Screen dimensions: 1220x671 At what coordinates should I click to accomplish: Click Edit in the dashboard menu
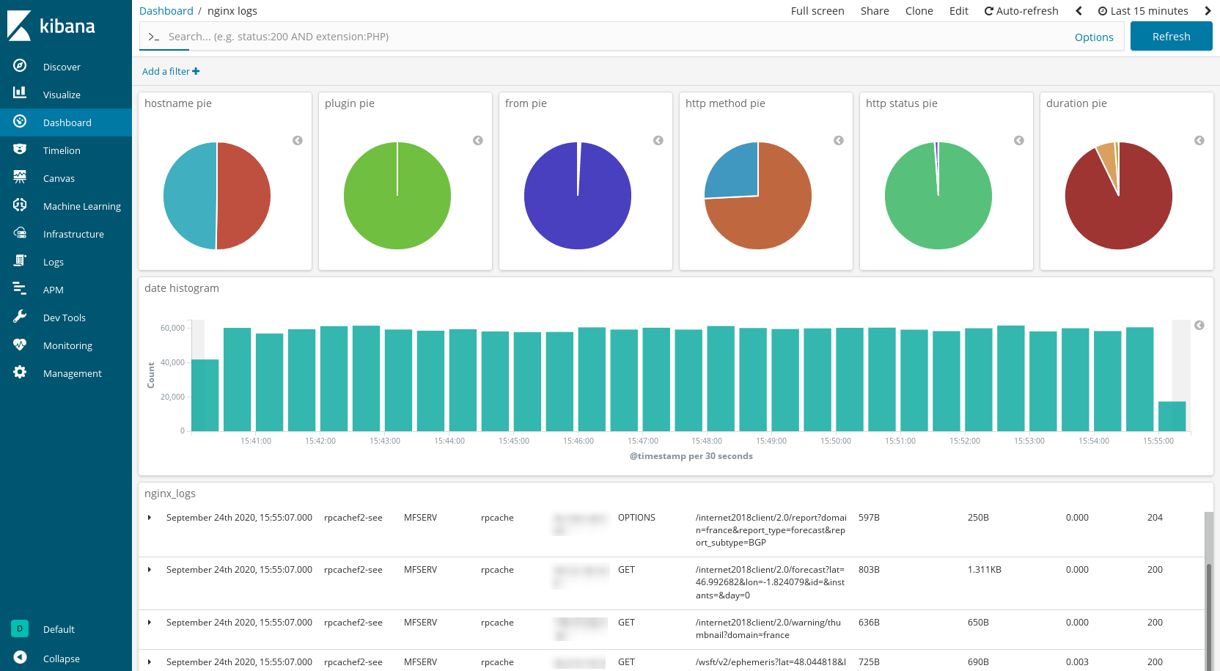click(x=958, y=11)
